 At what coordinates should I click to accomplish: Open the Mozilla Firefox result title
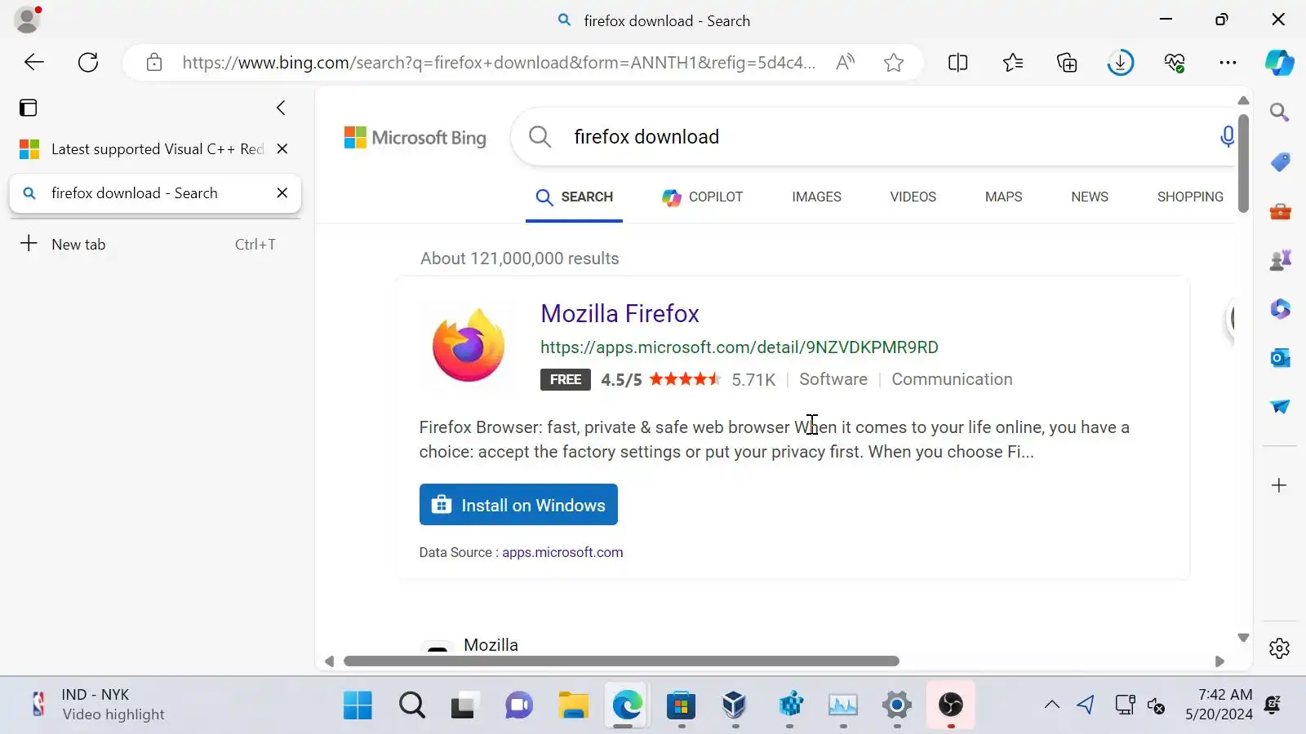(x=620, y=313)
